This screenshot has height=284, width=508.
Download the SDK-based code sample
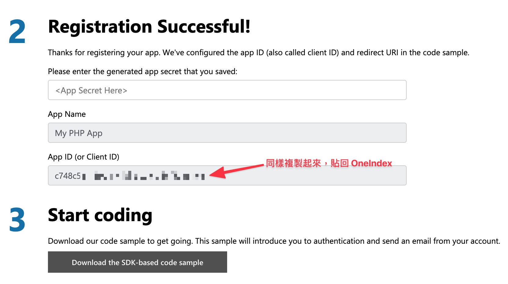tap(137, 262)
